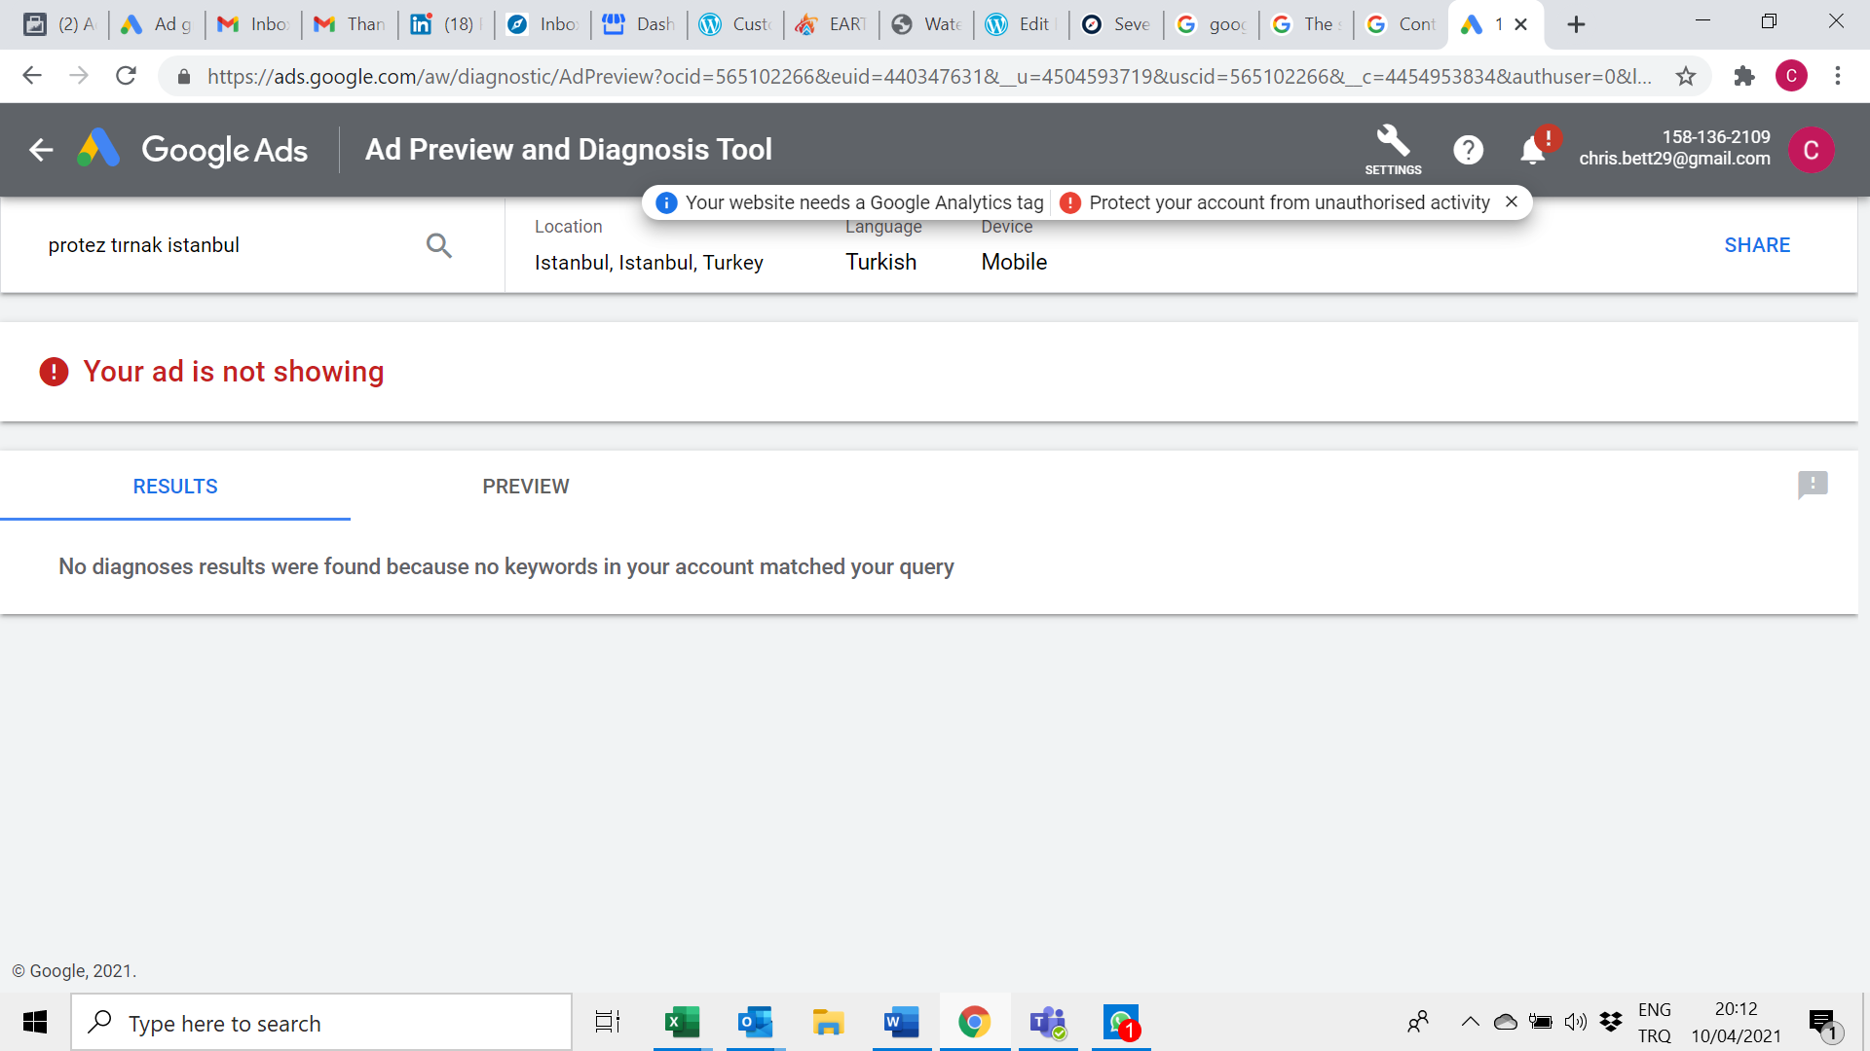Viewport: 1870px width, 1051px height.
Task: Open the notifications bell
Action: point(1533,150)
